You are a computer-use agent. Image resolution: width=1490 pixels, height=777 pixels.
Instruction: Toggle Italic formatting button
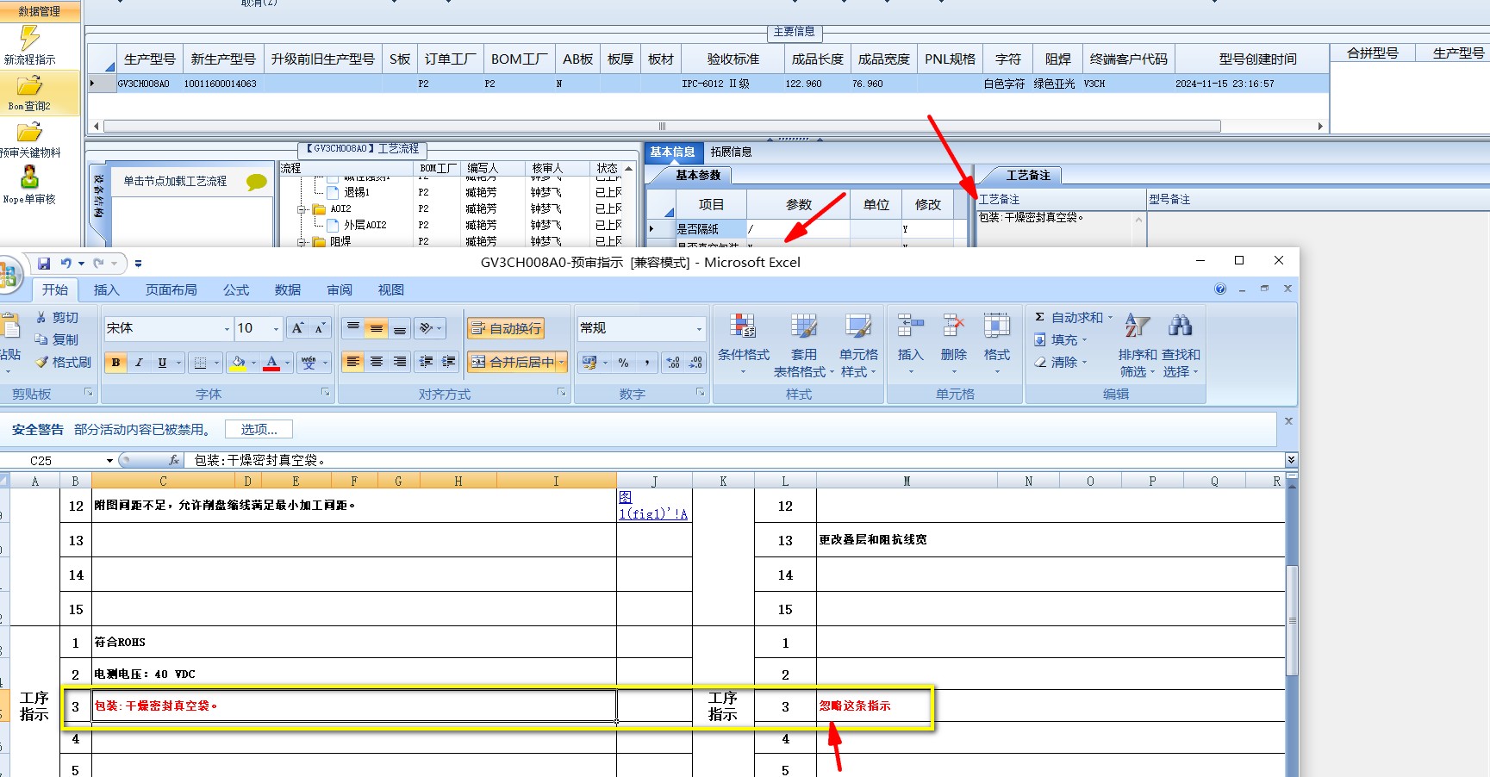pyautogui.click(x=139, y=363)
